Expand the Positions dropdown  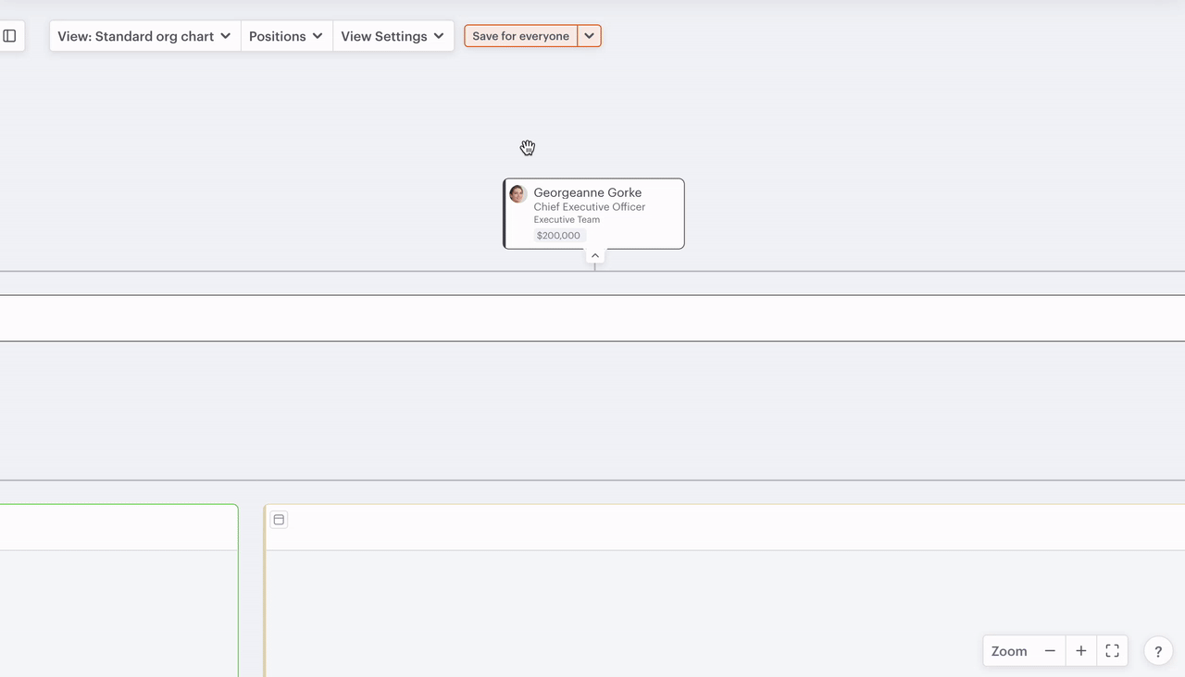(286, 36)
